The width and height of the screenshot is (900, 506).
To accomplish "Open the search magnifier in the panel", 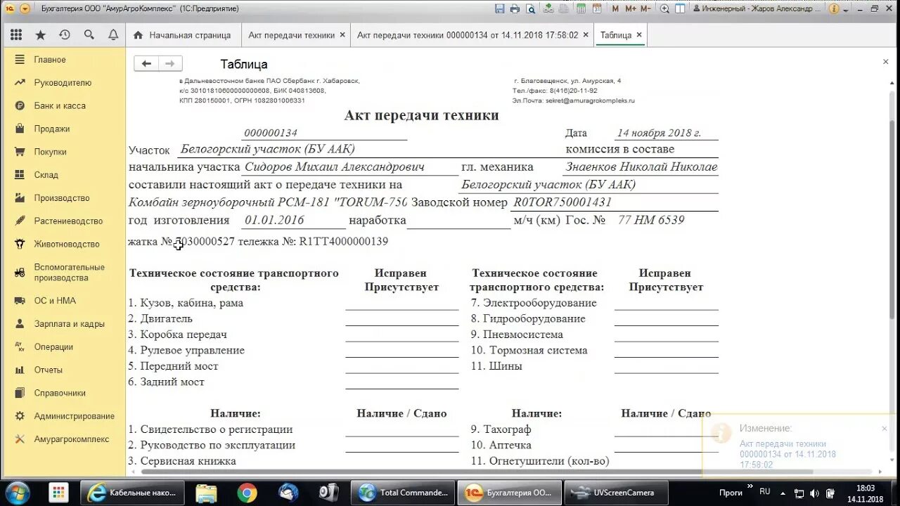I will [89, 35].
